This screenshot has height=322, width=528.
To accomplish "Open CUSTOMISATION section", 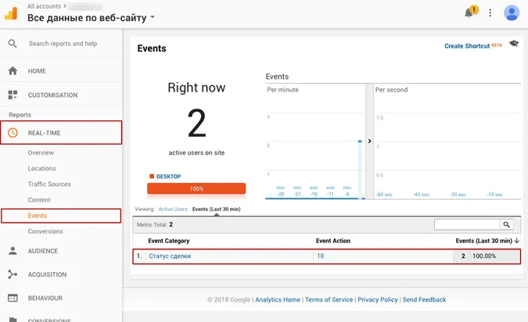I will [x=52, y=95].
